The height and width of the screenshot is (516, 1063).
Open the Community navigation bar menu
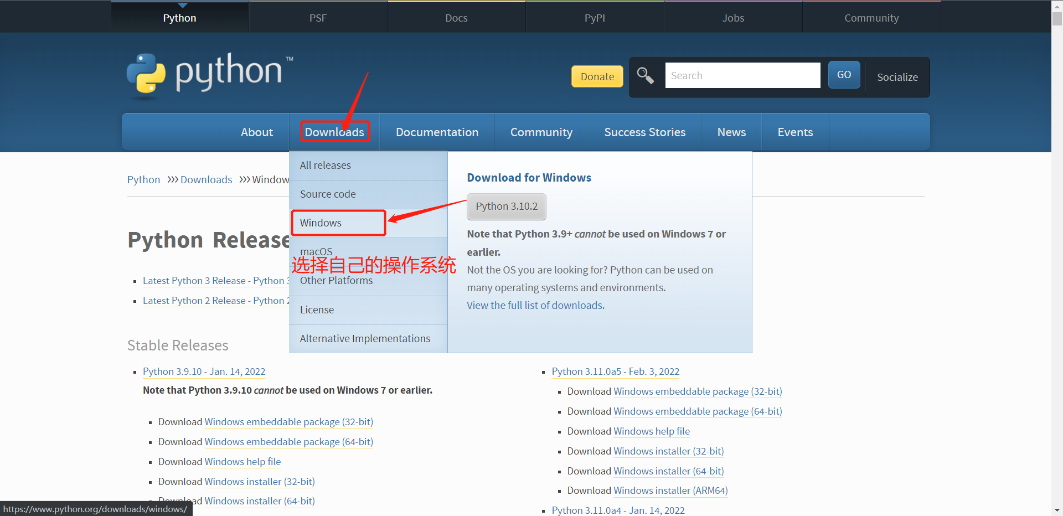[541, 132]
